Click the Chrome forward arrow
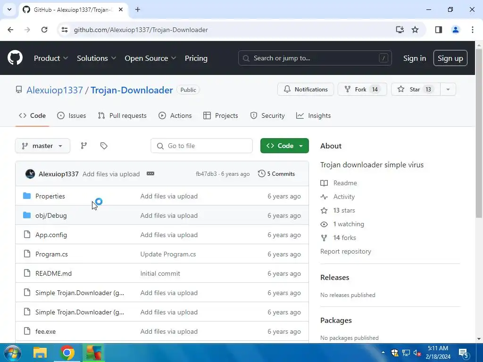This screenshot has height=362, width=483. click(27, 30)
